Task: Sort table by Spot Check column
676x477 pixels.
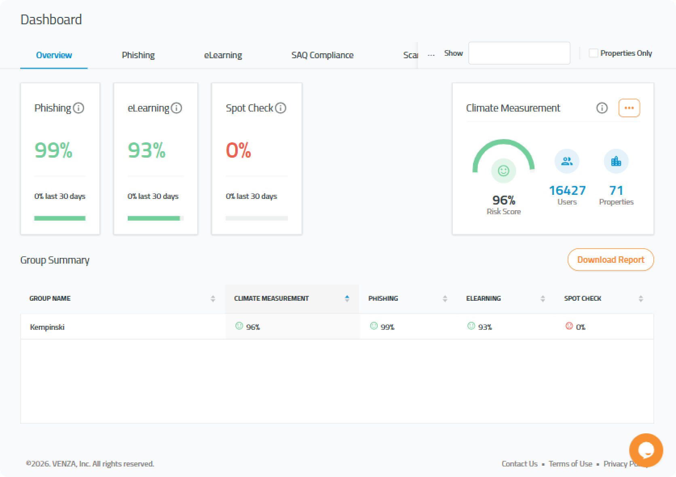Action: pyautogui.click(x=640, y=299)
